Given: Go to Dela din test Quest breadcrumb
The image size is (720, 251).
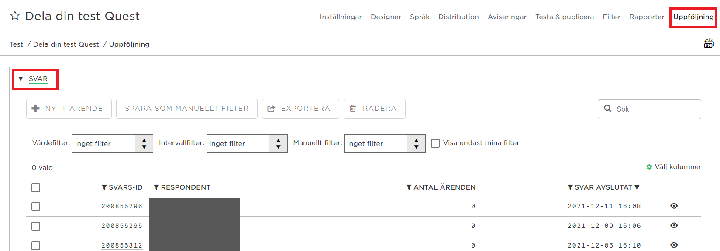Looking at the screenshot, I should (66, 44).
